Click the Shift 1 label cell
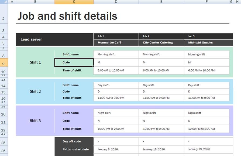 click(x=35, y=62)
